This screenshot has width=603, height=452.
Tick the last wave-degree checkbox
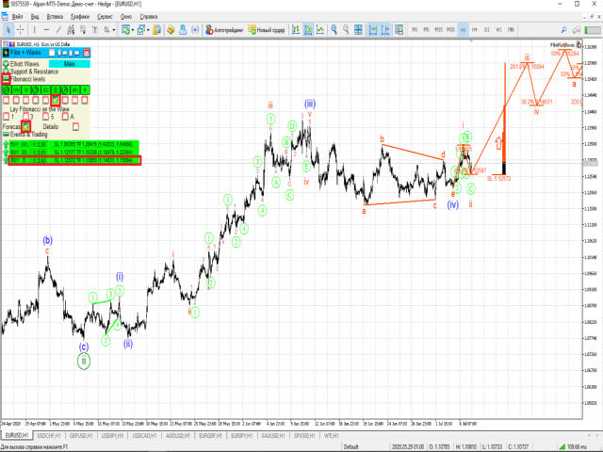point(85,100)
